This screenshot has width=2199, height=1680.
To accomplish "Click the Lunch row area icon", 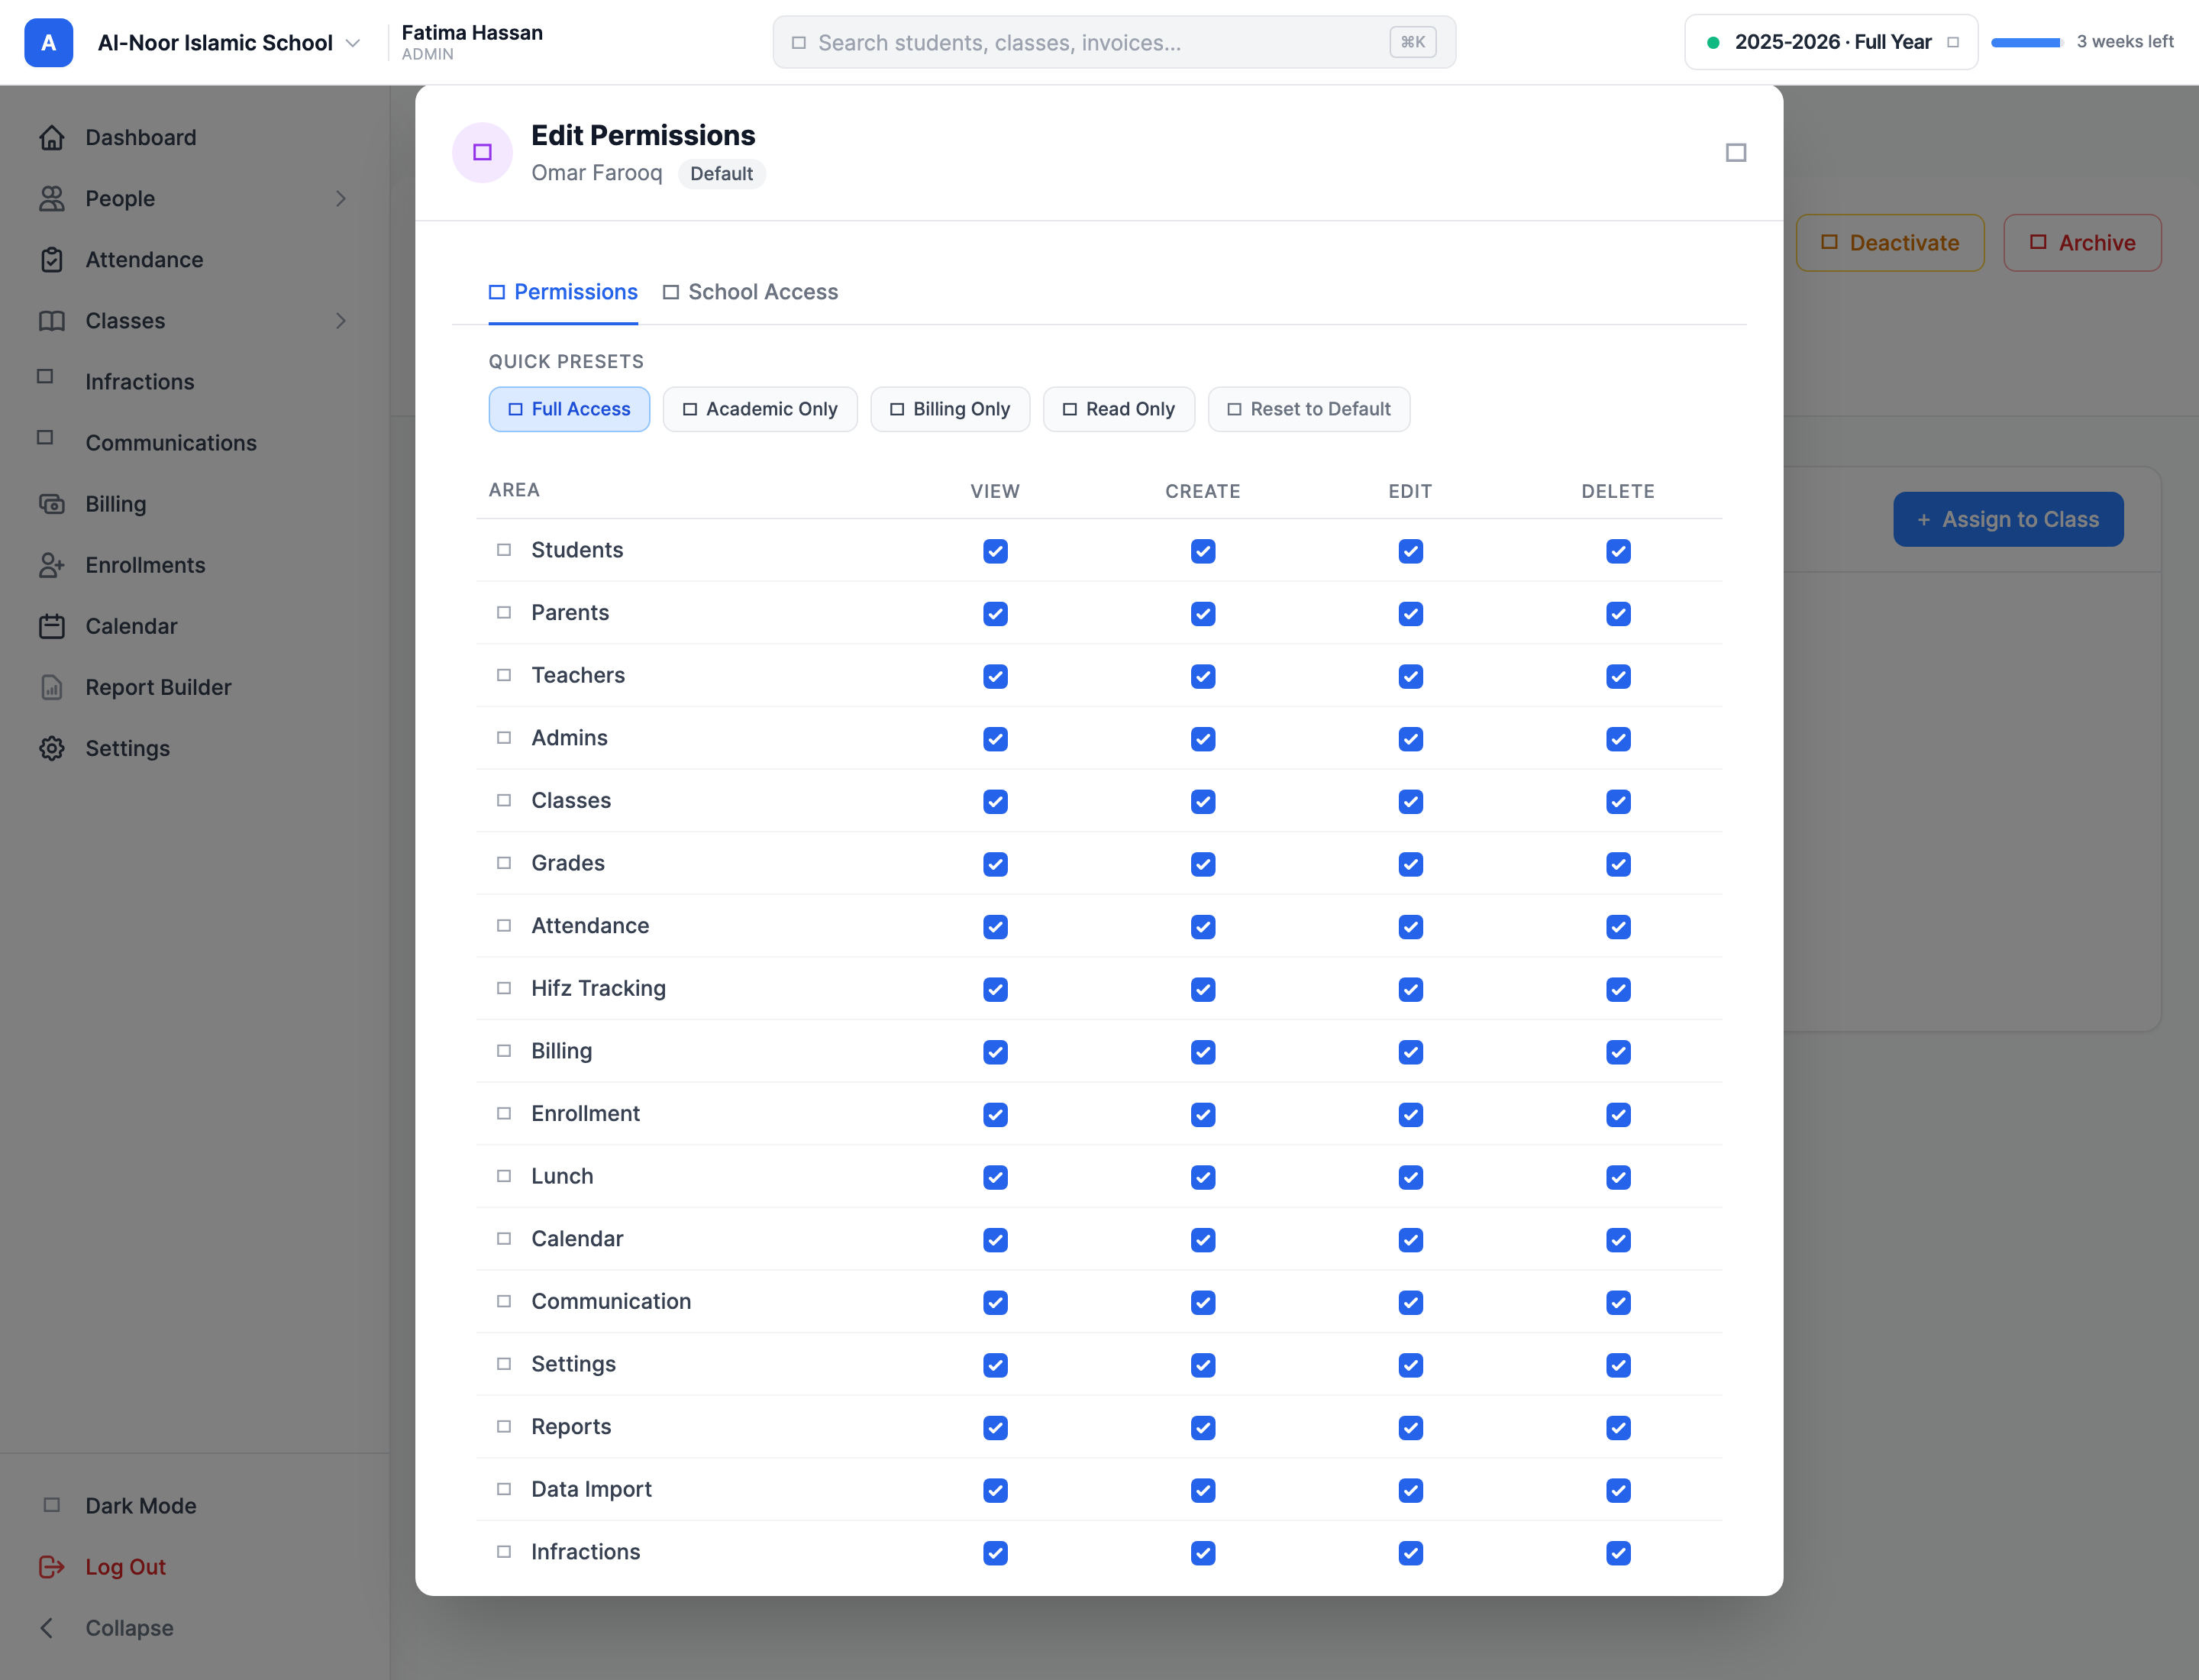I will click(x=504, y=1176).
